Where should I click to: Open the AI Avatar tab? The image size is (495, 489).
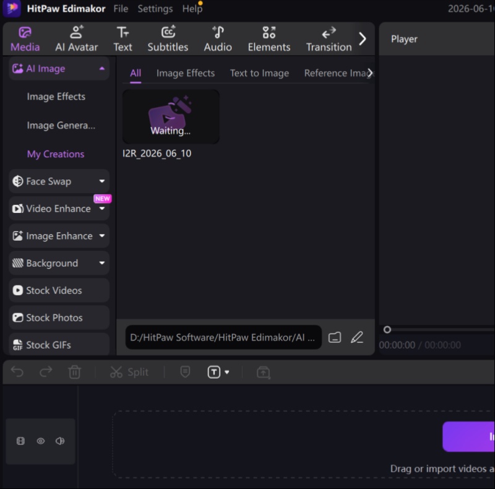(76, 39)
